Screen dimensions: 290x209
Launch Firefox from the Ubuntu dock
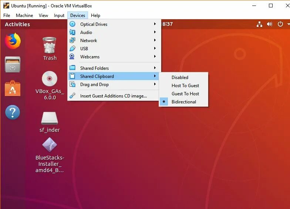13,41
